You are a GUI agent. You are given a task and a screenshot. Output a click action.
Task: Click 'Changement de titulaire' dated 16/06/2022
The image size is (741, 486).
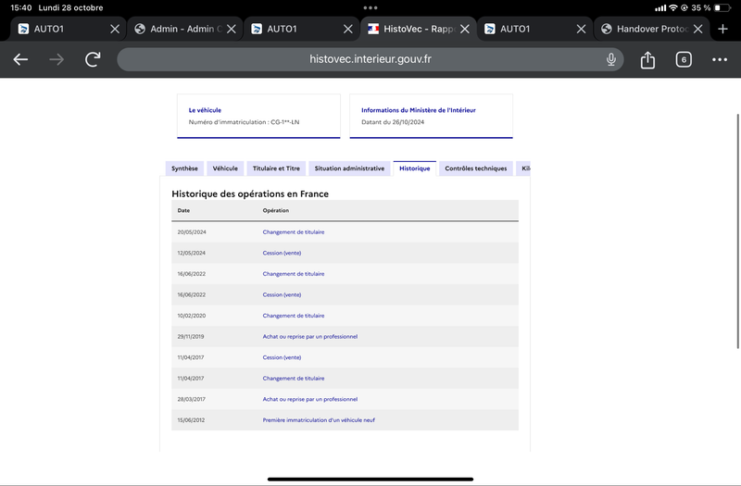pos(294,273)
